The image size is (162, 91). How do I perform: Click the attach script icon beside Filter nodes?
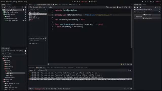(x=25, y=7)
